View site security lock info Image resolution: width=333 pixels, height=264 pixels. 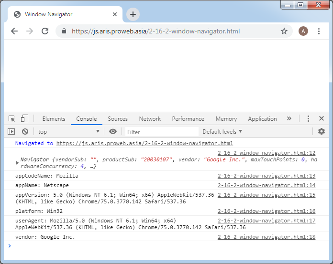click(x=64, y=31)
